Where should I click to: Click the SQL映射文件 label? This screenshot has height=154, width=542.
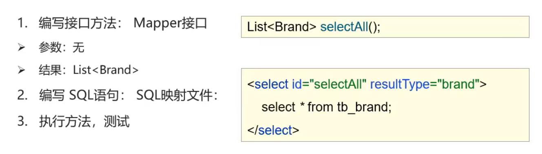click(x=177, y=96)
